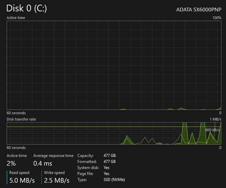226x188 pixels.
Task: Click the solid Read speed legend bar
Action: tap(7, 178)
